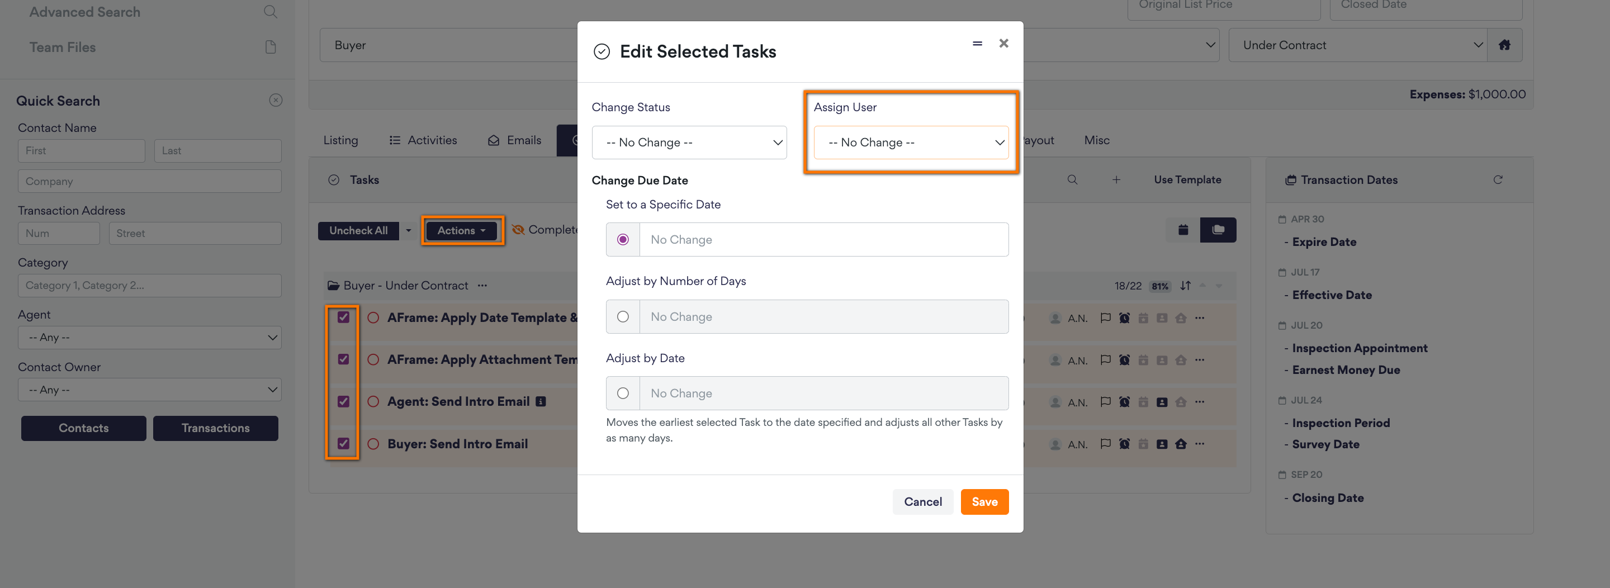The image size is (1610, 588).
Task: Click the Transactions button under Quick Search
Action: (215, 428)
